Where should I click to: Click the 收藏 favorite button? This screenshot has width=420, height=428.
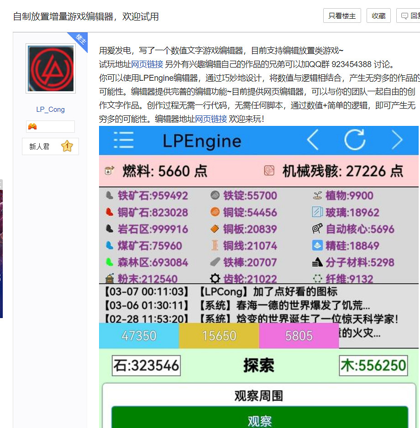(x=378, y=15)
